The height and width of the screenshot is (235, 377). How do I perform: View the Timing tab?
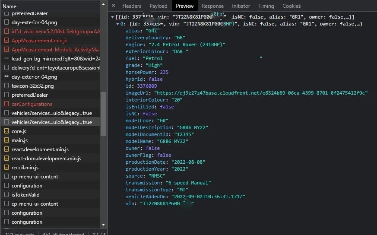tap(266, 6)
